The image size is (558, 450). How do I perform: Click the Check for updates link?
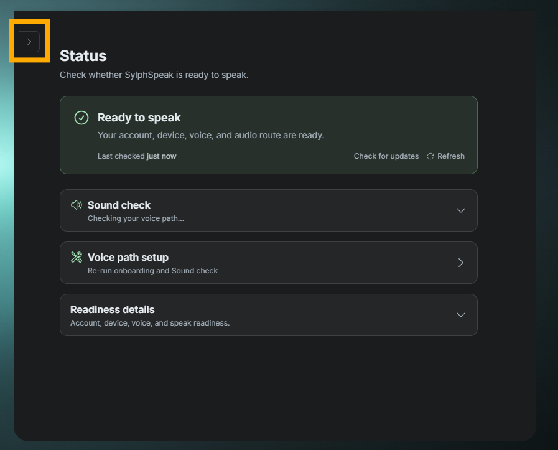pos(386,156)
